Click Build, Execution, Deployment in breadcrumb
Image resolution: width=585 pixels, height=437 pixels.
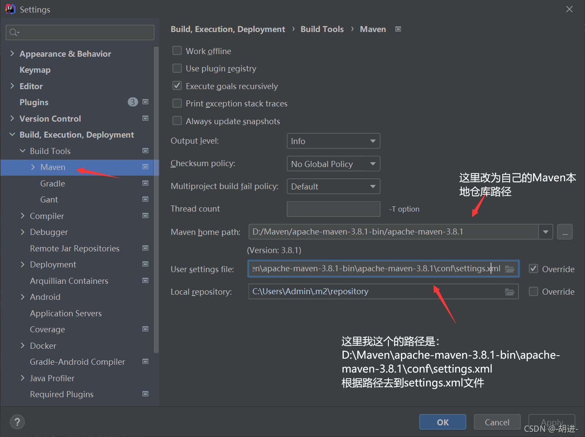228,29
